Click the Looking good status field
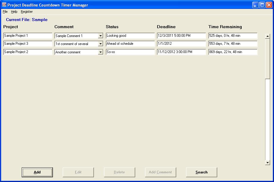Screen dimensions: 274x182 (x=130, y=36)
